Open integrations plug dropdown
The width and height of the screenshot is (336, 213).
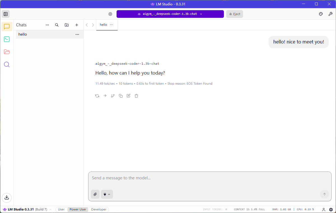point(107,194)
